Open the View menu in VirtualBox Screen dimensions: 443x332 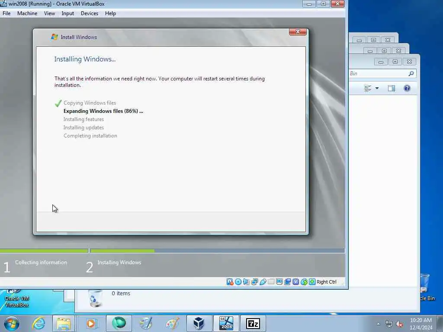(49, 13)
